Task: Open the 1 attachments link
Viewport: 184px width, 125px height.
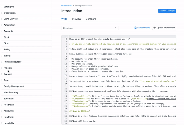Action: pyautogui.click(x=142, y=28)
